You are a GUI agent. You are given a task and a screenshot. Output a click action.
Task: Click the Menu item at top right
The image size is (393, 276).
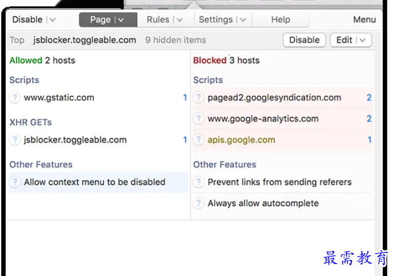pos(364,19)
